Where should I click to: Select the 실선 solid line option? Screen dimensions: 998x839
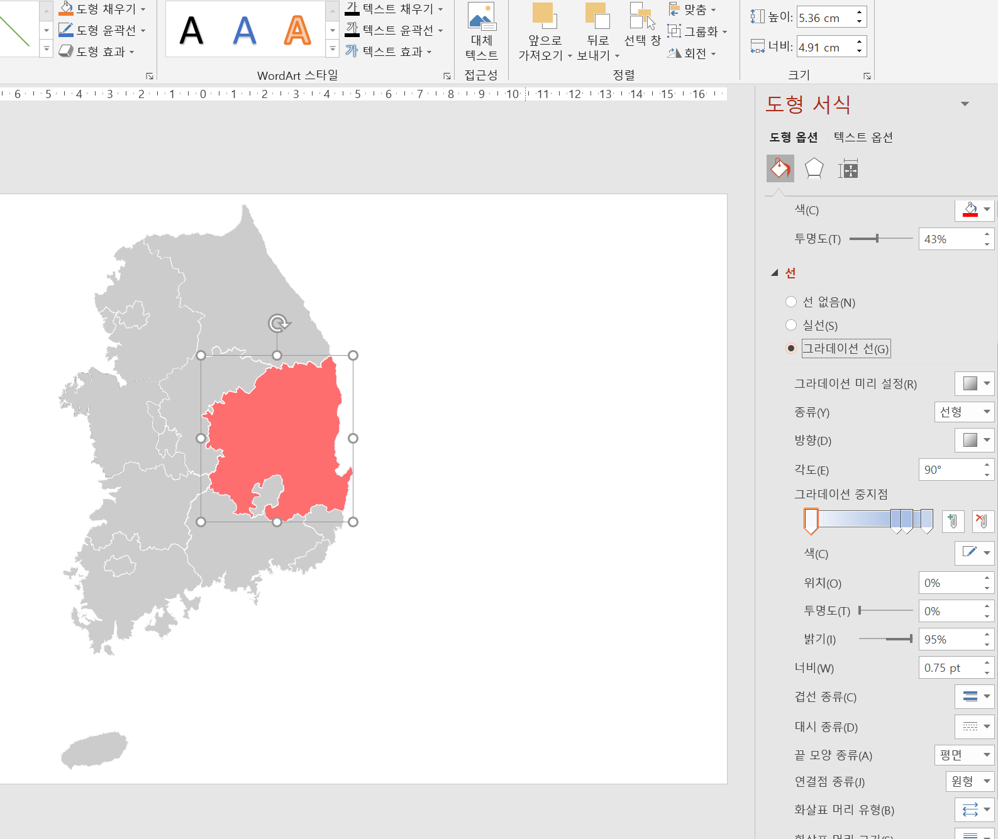pos(791,325)
